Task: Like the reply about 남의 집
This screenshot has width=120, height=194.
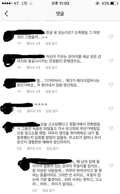Action: (x=111, y=166)
